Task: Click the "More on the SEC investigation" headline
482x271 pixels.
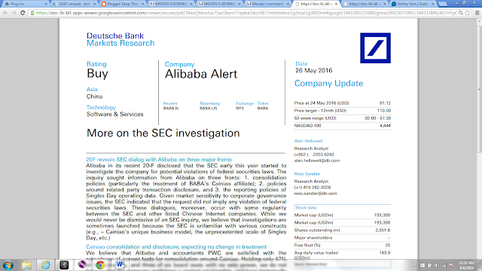Action: pos(163,133)
